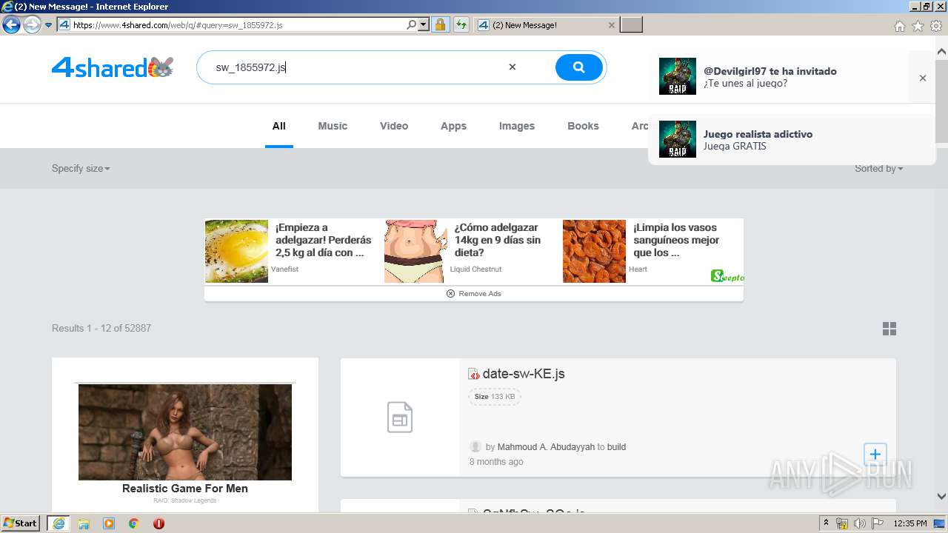This screenshot has height=533, width=948.
Task: Open the file explorer taskbar icon
Action: pos(84,523)
